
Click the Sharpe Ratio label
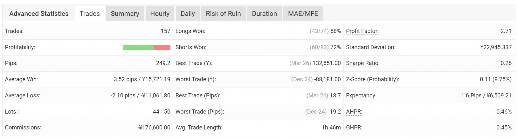[x=362, y=63]
